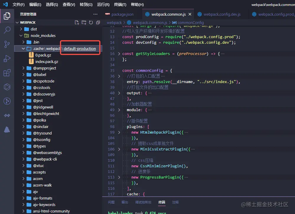Switch to the 问题 panel tab
Viewport: 295px width, 214px height.
coord(111,202)
